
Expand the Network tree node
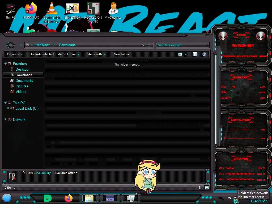(x=5, y=119)
